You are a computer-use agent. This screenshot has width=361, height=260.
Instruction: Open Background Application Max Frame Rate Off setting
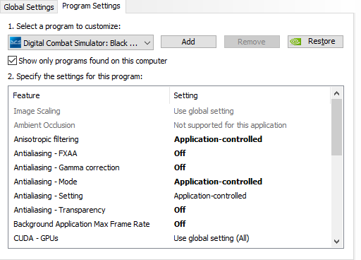(180, 224)
